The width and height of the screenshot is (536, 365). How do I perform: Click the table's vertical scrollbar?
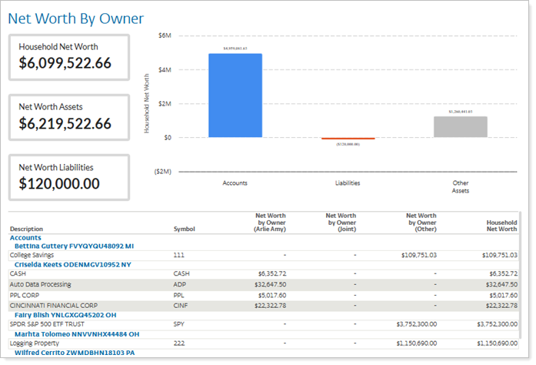[520, 275]
